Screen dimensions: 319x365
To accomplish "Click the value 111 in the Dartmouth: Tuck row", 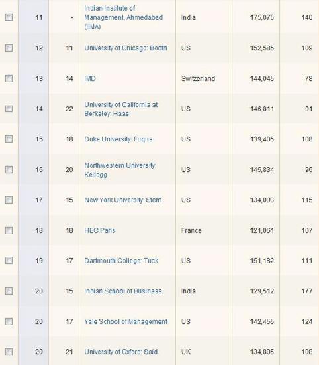I will (x=306, y=261).
